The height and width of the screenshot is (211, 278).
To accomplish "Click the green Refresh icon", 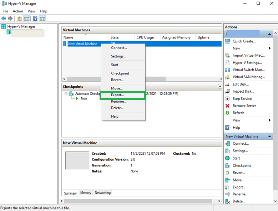I will 227,113.
